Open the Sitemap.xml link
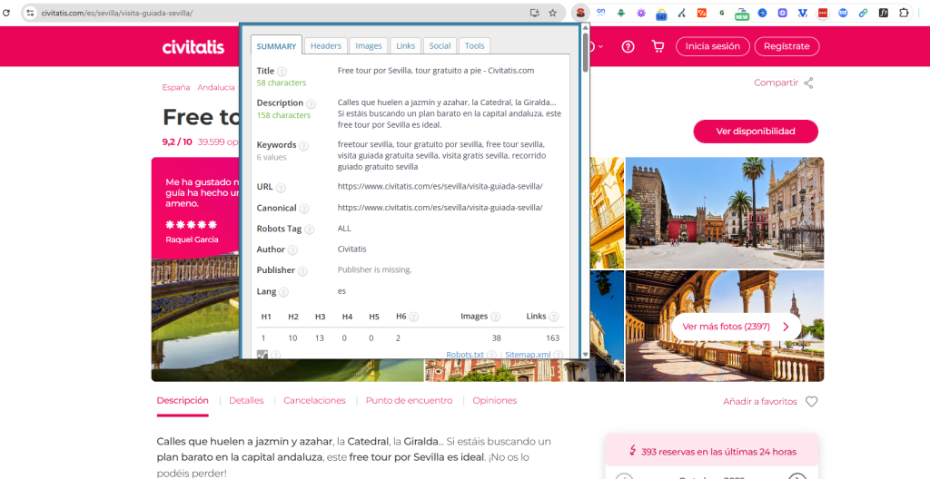The height and width of the screenshot is (479, 930). (528, 355)
